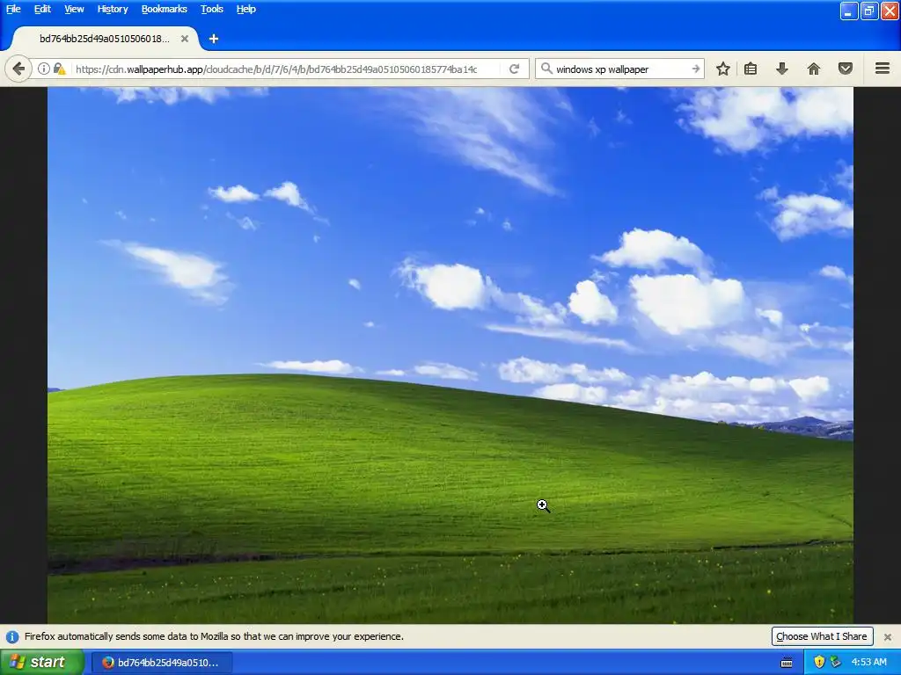Open the Downloads arrow panel

[782, 69]
